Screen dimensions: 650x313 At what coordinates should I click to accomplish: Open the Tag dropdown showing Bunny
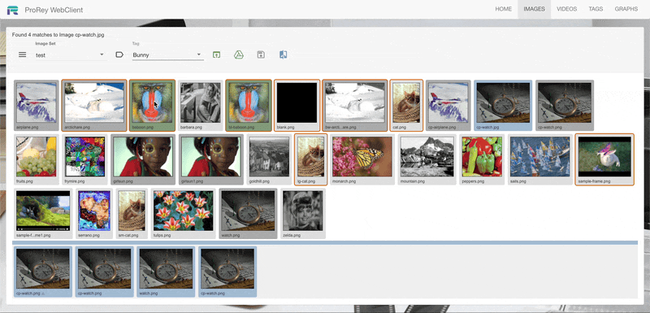coord(168,54)
